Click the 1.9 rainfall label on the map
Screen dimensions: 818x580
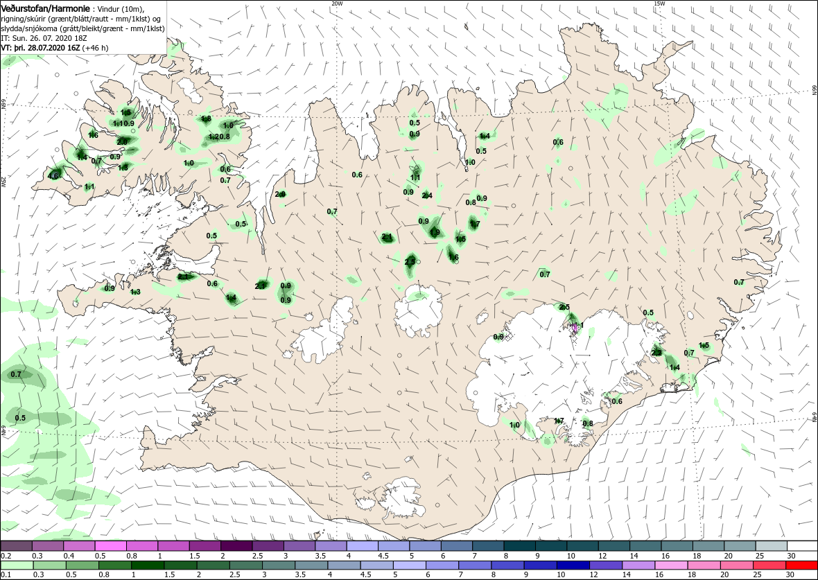click(x=435, y=233)
